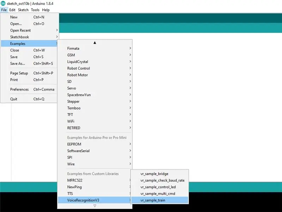Open the Stepper examples submenu
Viewport: 282px width, 212px height.
[x=95, y=101]
